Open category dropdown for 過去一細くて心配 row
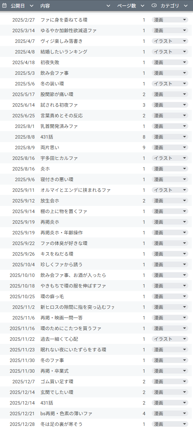This screenshot has height=429, width=193. [185, 339]
